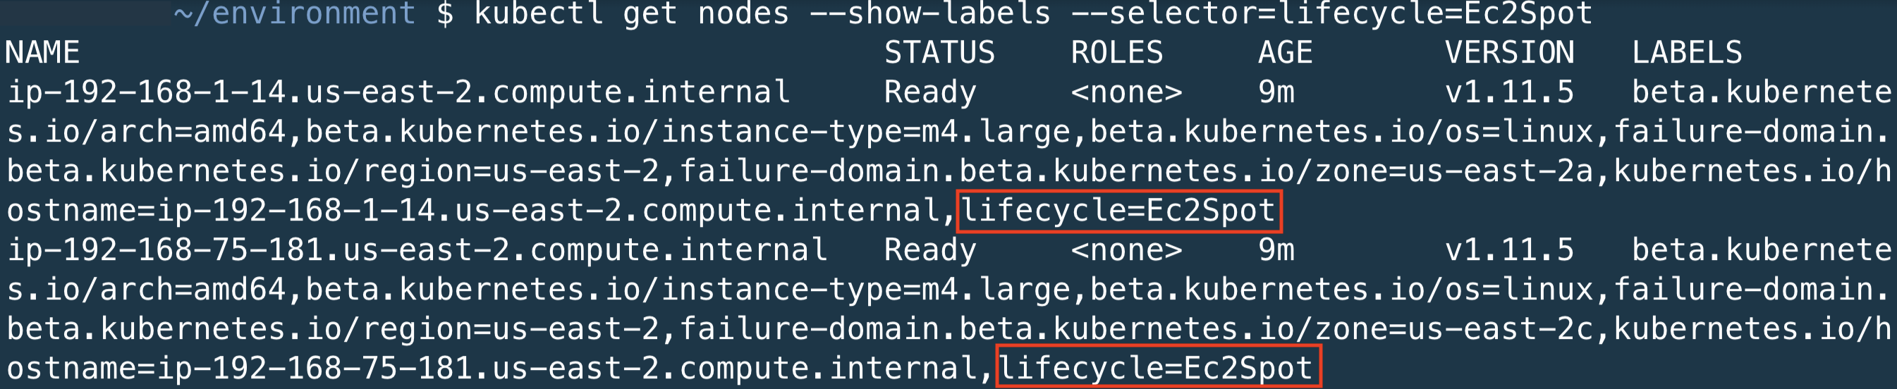1897x389 pixels.
Task: Click the NAME column header
Action: (42, 53)
